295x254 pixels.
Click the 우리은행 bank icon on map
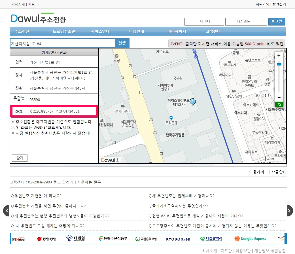pyautogui.click(x=171, y=118)
